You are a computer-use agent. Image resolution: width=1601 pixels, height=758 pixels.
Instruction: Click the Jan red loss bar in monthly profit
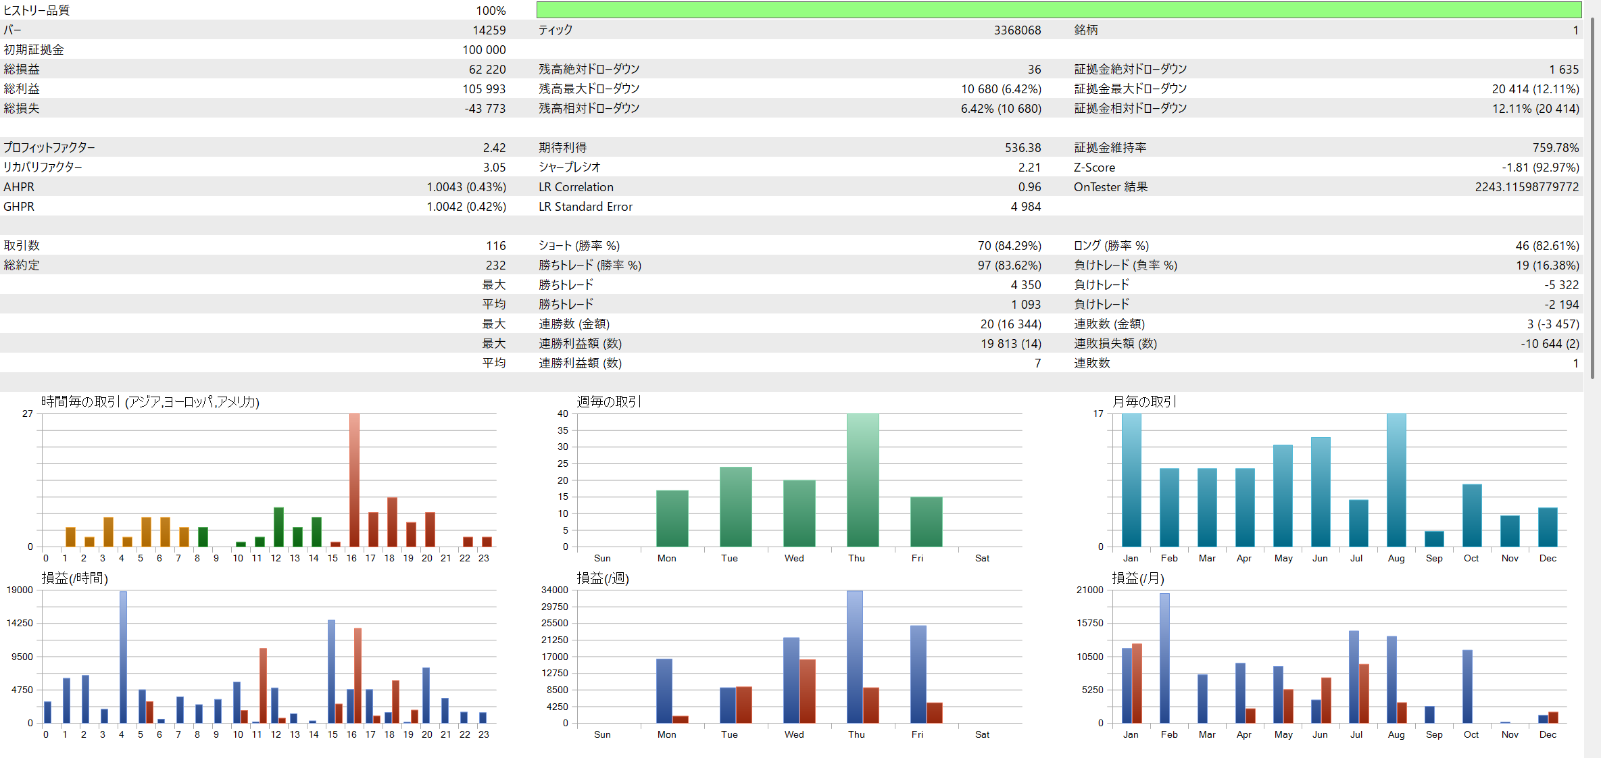[x=1137, y=683]
